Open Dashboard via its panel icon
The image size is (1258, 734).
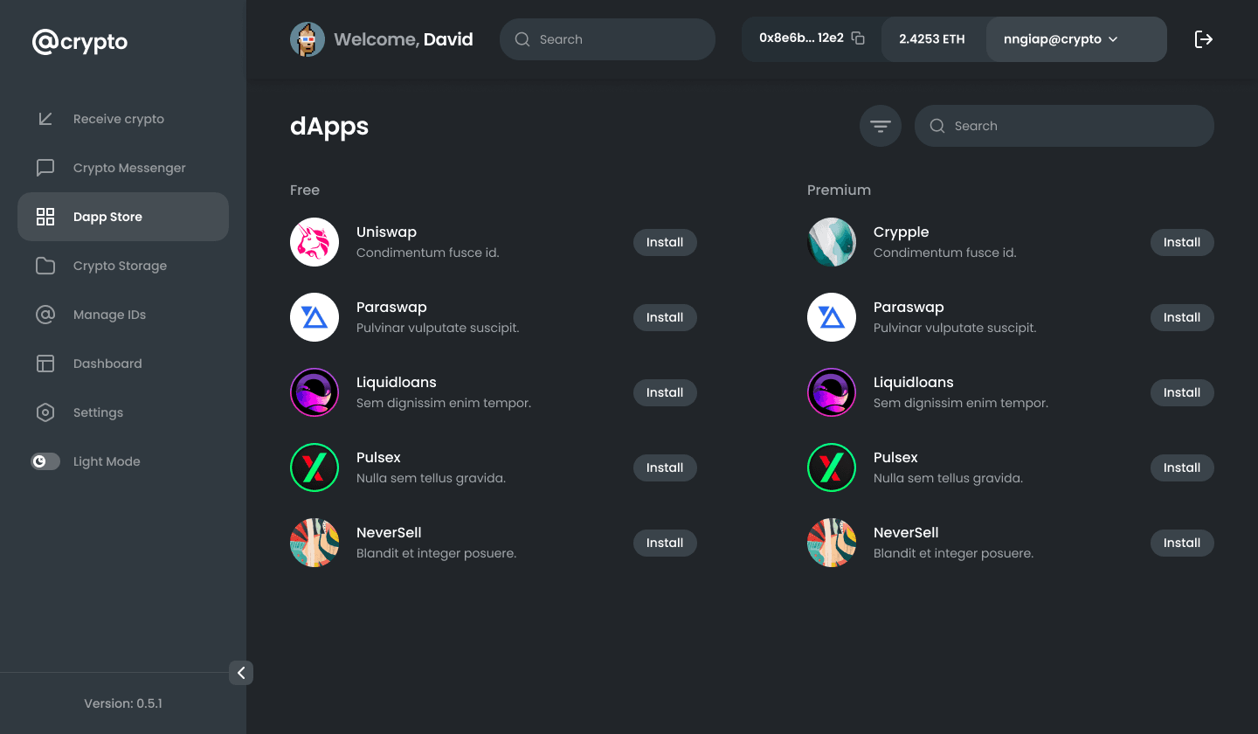point(45,364)
